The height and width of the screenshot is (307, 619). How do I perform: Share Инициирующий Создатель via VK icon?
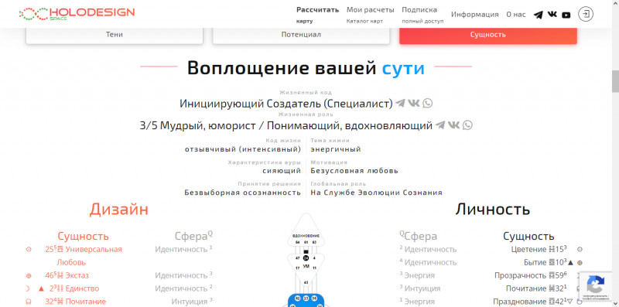pyautogui.click(x=414, y=104)
